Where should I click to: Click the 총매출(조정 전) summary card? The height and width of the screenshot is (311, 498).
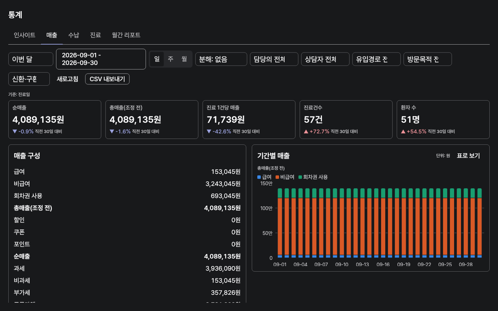click(152, 120)
